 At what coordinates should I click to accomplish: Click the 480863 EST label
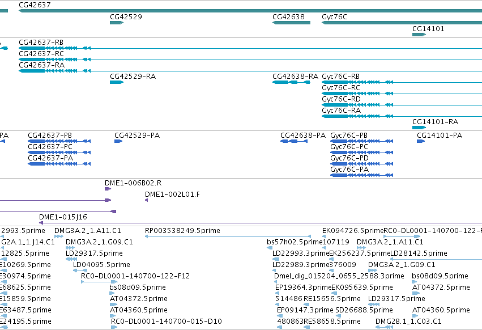290,321
